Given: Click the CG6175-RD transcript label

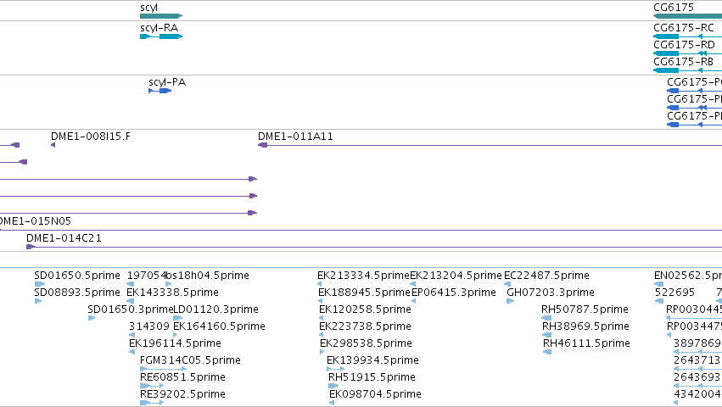Looking at the screenshot, I should [x=684, y=45].
